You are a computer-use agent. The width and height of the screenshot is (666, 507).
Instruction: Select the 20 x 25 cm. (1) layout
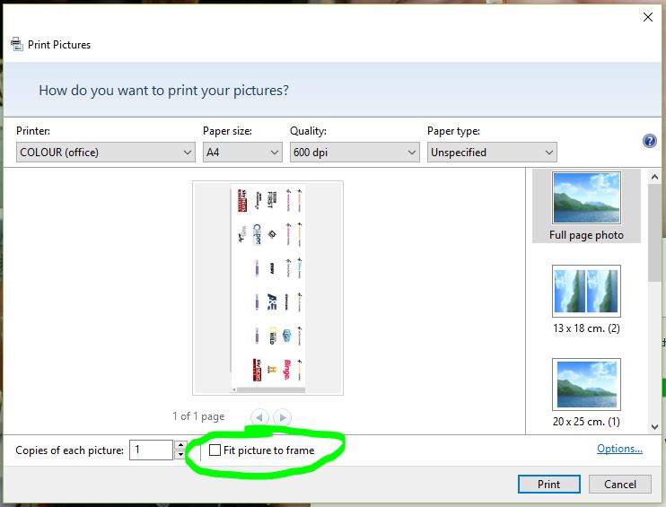pos(586,393)
